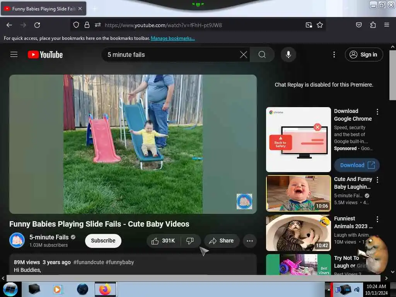Dislike this video
The height and width of the screenshot is (297, 396).
coord(190,241)
